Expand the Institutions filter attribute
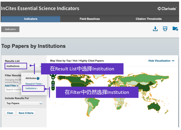Image resolution: width=181 pixels, height=130 pixels. 32,88
